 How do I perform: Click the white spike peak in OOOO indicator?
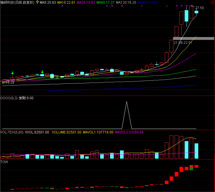coord(127,102)
